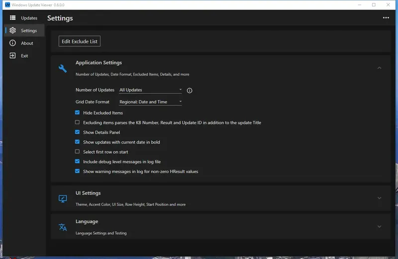The image size is (398, 259).
Task: Click the UV app icon in title bar
Action: pos(7,5)
